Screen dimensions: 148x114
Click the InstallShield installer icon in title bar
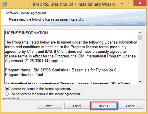click(x=4, y=4)
